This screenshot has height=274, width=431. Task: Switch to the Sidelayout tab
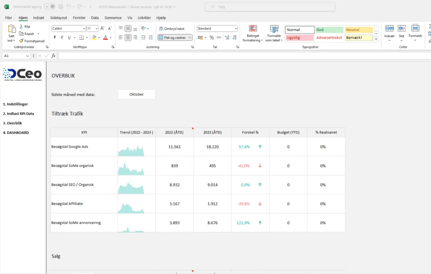[59, 18]
